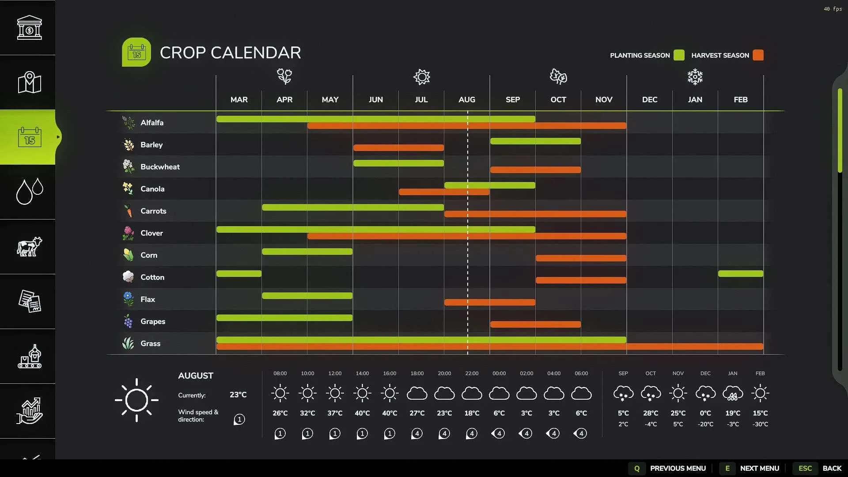Click the AUG month column header
The height and width of the screenshot is (477, 848).
[x=467, y=100]
